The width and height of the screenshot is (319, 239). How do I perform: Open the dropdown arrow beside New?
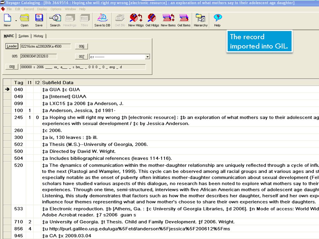[16, 20]
